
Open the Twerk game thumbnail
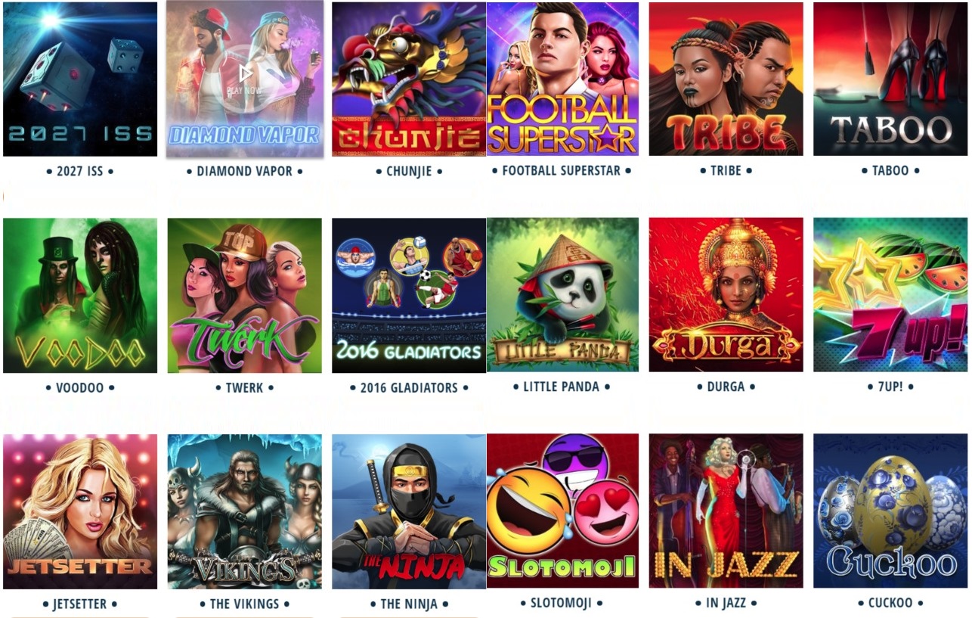pyautogui.click(x=244, y=296)
